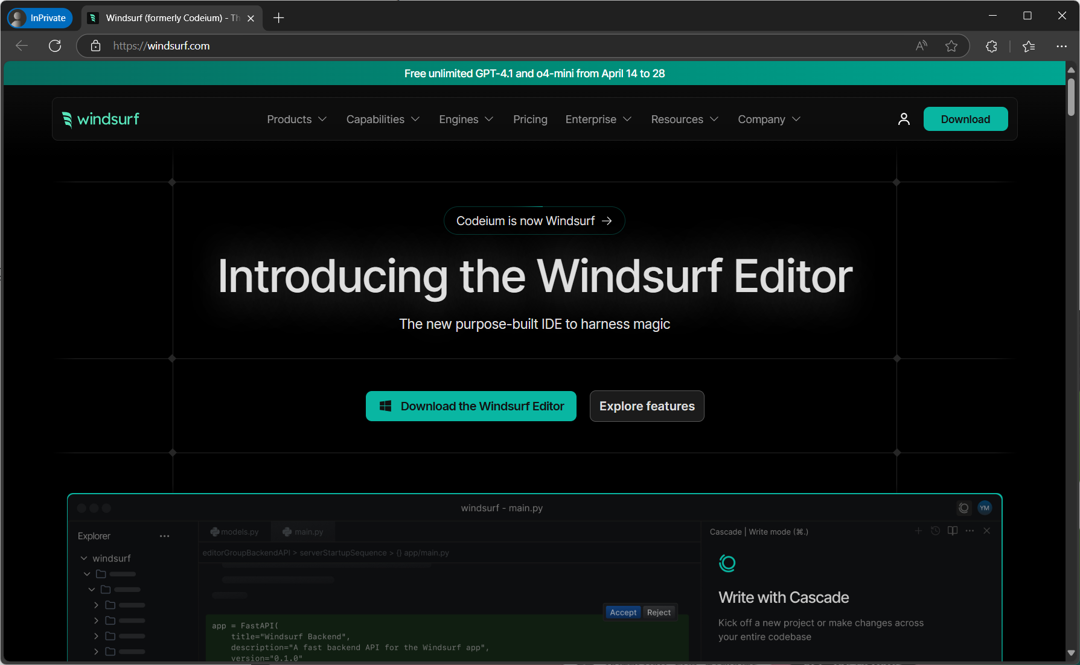Expand the Company menu

pos(769,119)
